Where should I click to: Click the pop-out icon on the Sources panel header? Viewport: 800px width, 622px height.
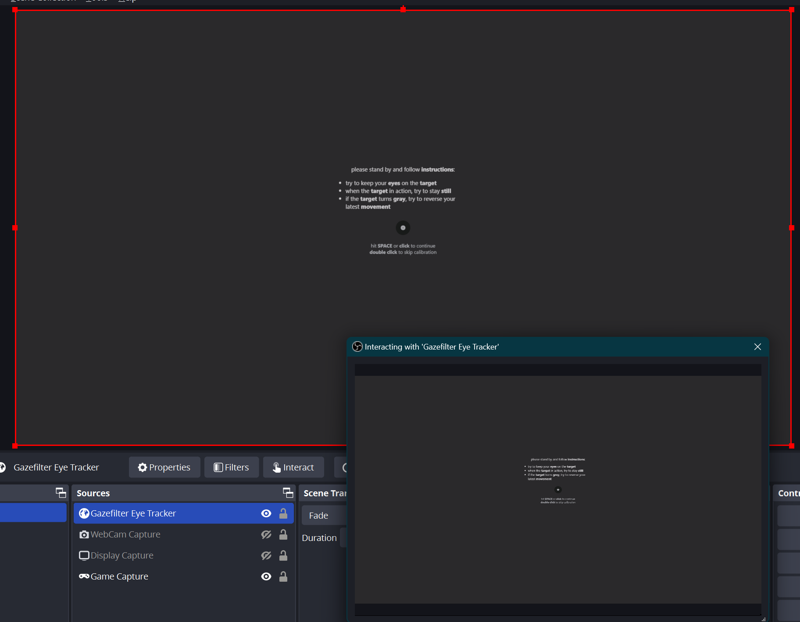click(x=288, y=493)
